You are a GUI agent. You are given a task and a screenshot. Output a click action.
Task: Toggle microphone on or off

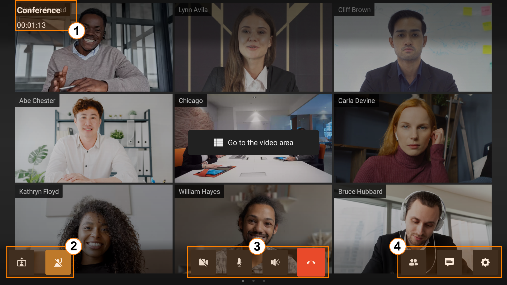tap(239, 262)
